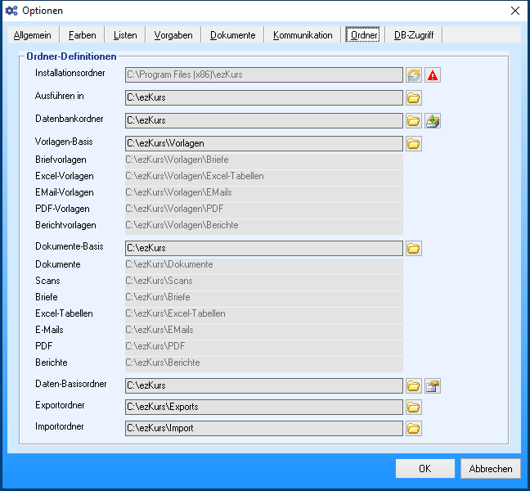This screenshot has width=530, height=491.
Task: Click into the Exportordner path field
Action: (263, 407)
